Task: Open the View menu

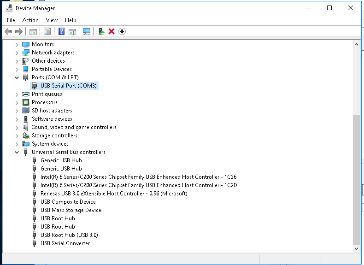Action: pos(52,20)
